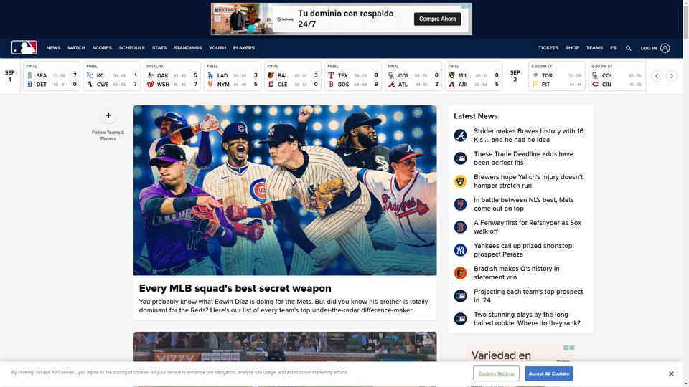Open the WATCH menu
Image resolution: width=689 pixels, height=387 pixels.
click(76, 48)
